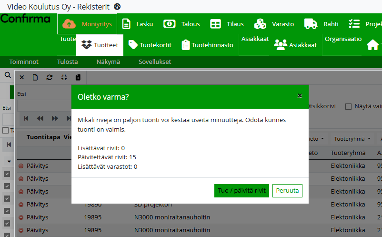Open the Moniyritys cloud module

[x=87, y=24]
